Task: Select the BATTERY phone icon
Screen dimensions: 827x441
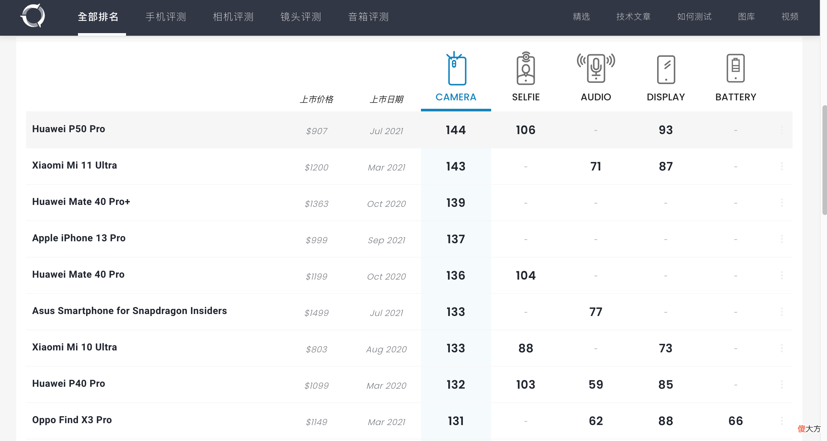Action: click(736, 68)
